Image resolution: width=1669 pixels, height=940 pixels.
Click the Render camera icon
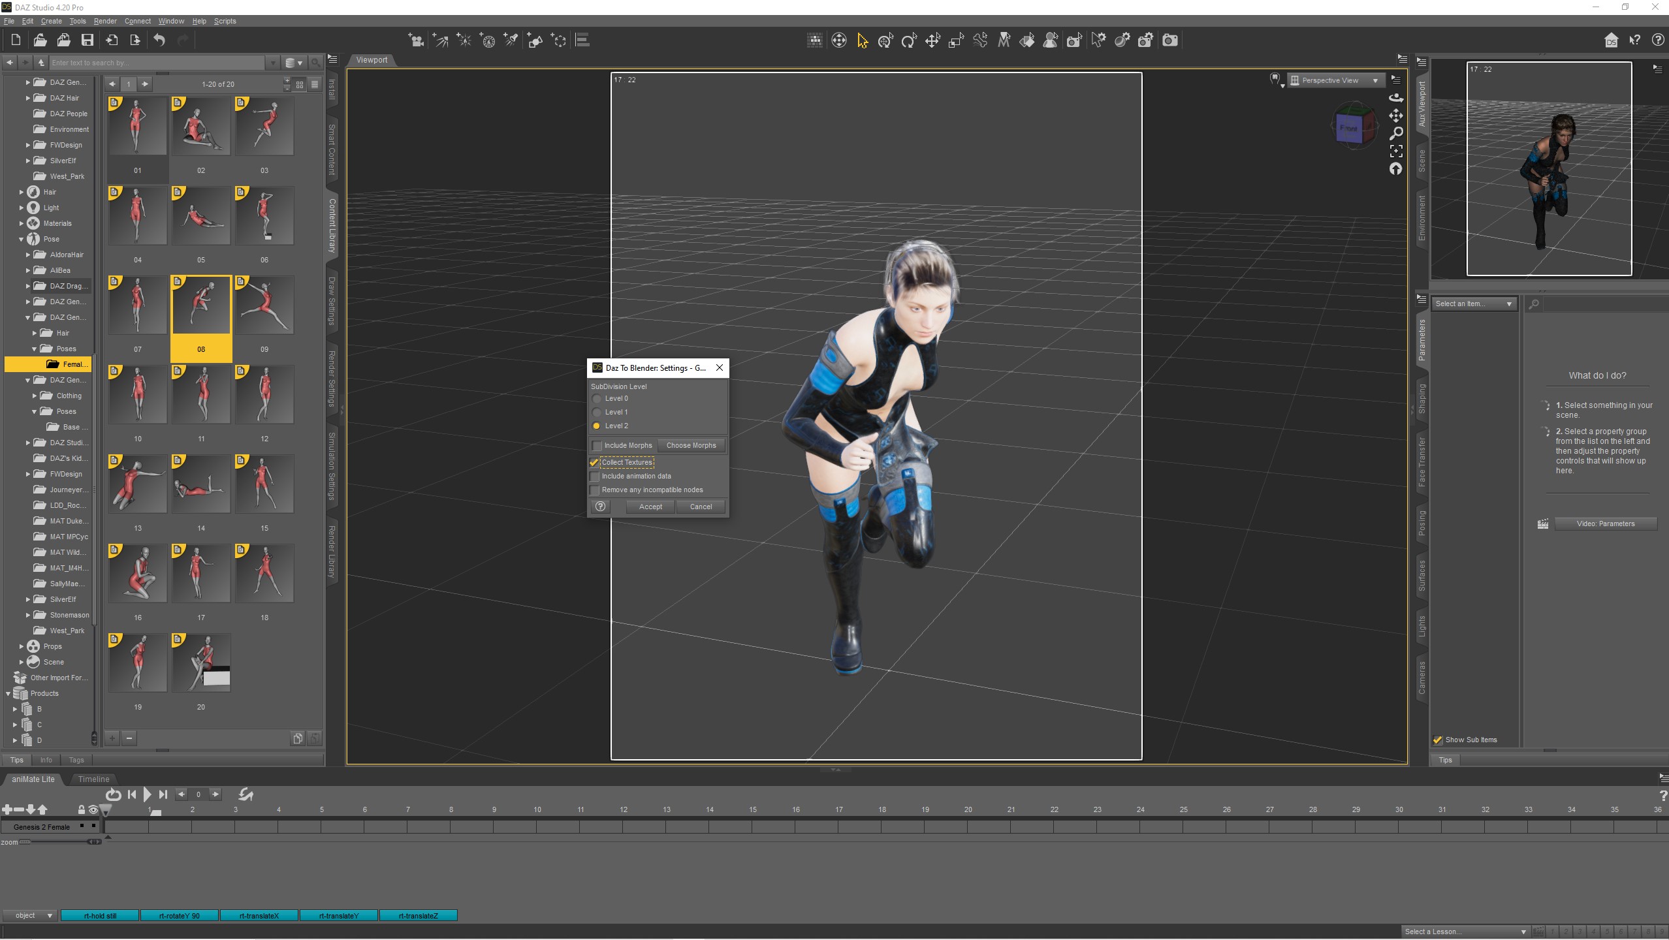pyautogui.click(x=1170, y=40)
